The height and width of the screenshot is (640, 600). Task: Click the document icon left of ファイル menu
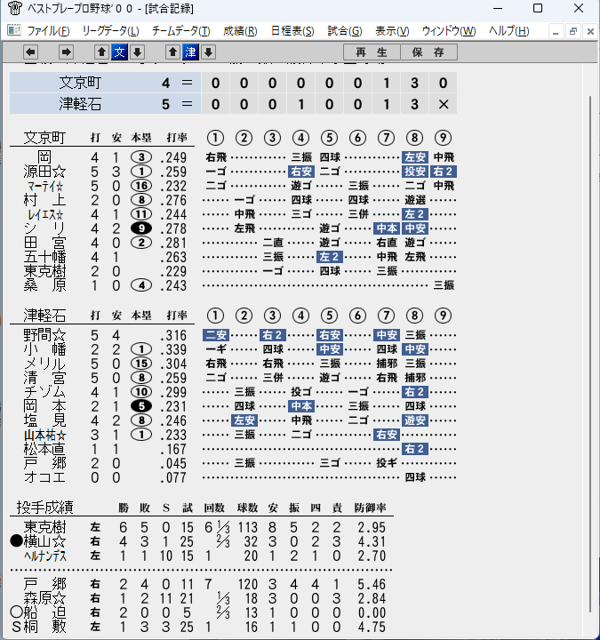[14, 30]
